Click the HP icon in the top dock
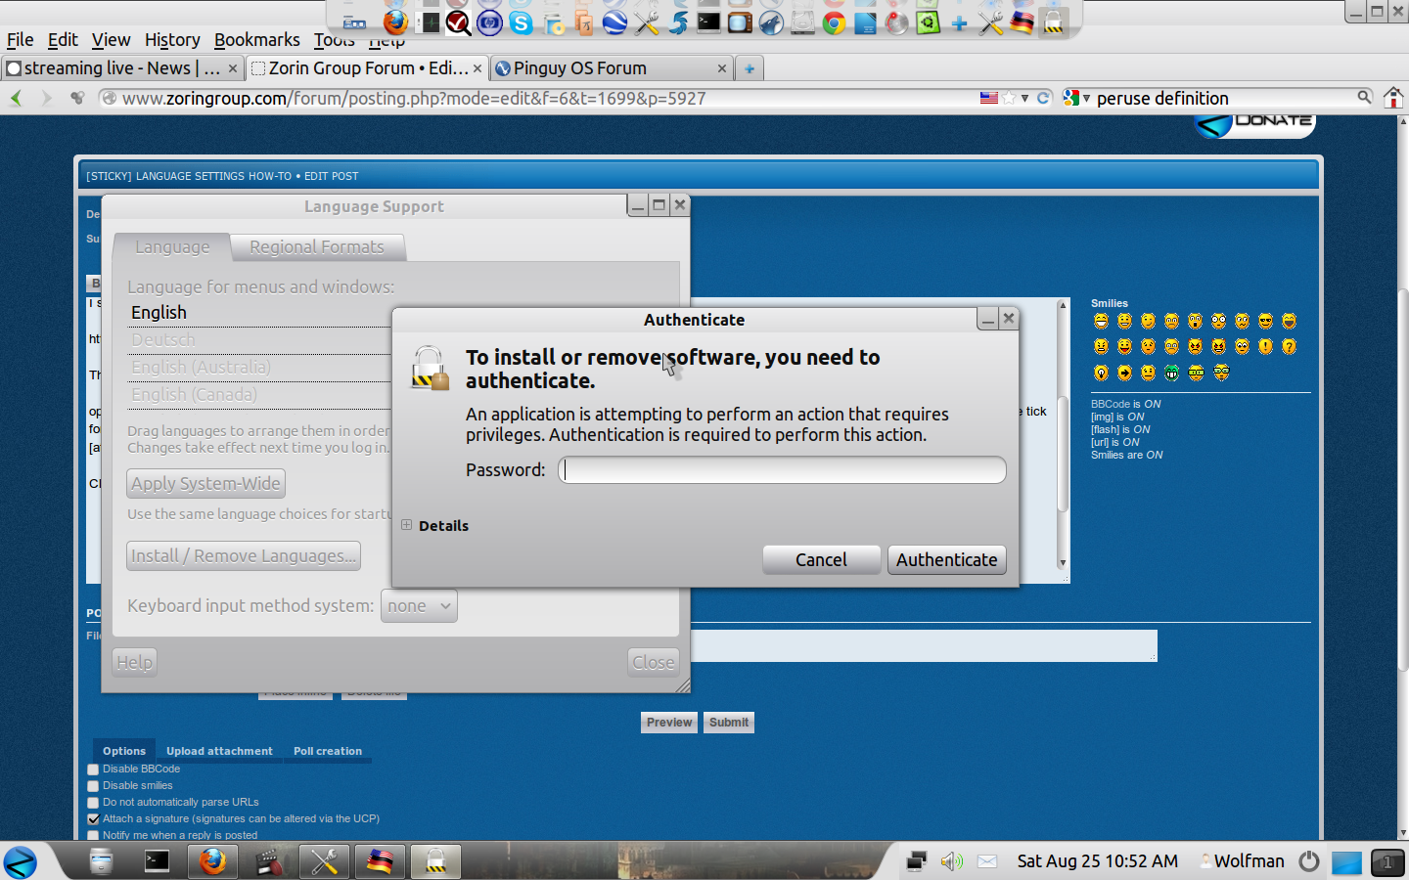This screenshot has width=1409, height=880. [489, 22]
